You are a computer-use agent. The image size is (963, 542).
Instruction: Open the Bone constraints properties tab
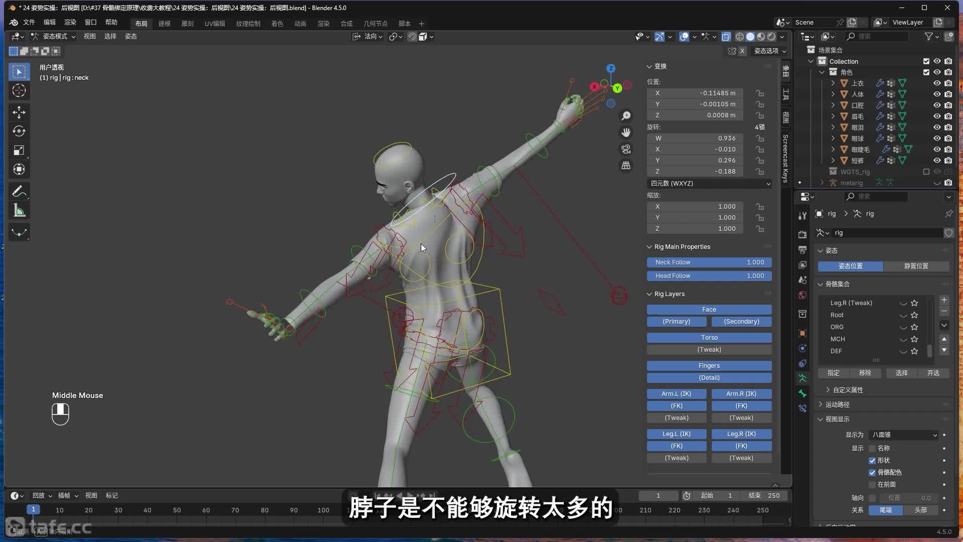pyautogui.click(x=802, y=409)
